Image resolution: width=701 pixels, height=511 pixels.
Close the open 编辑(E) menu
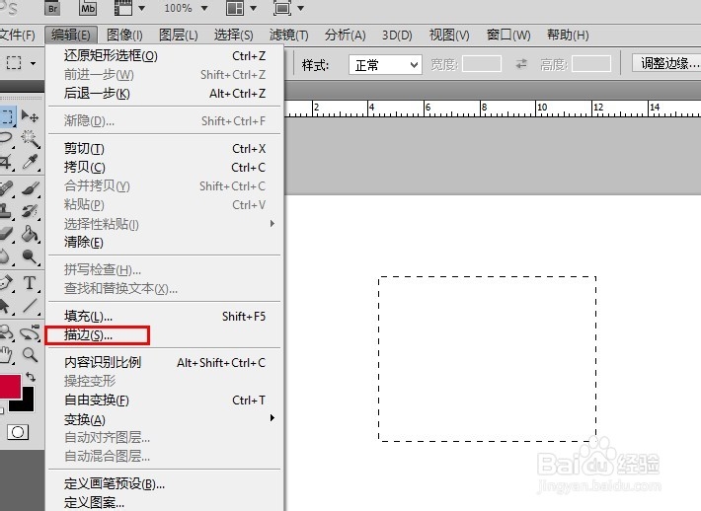coord(71,35)
